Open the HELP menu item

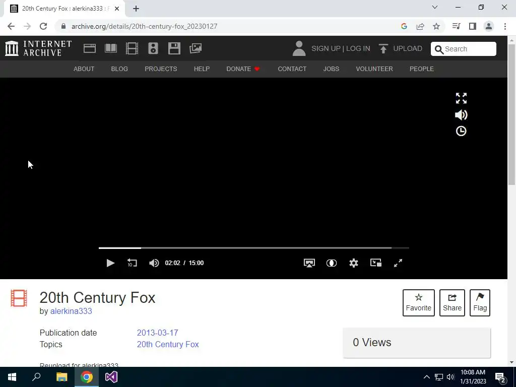coord(202,69)
